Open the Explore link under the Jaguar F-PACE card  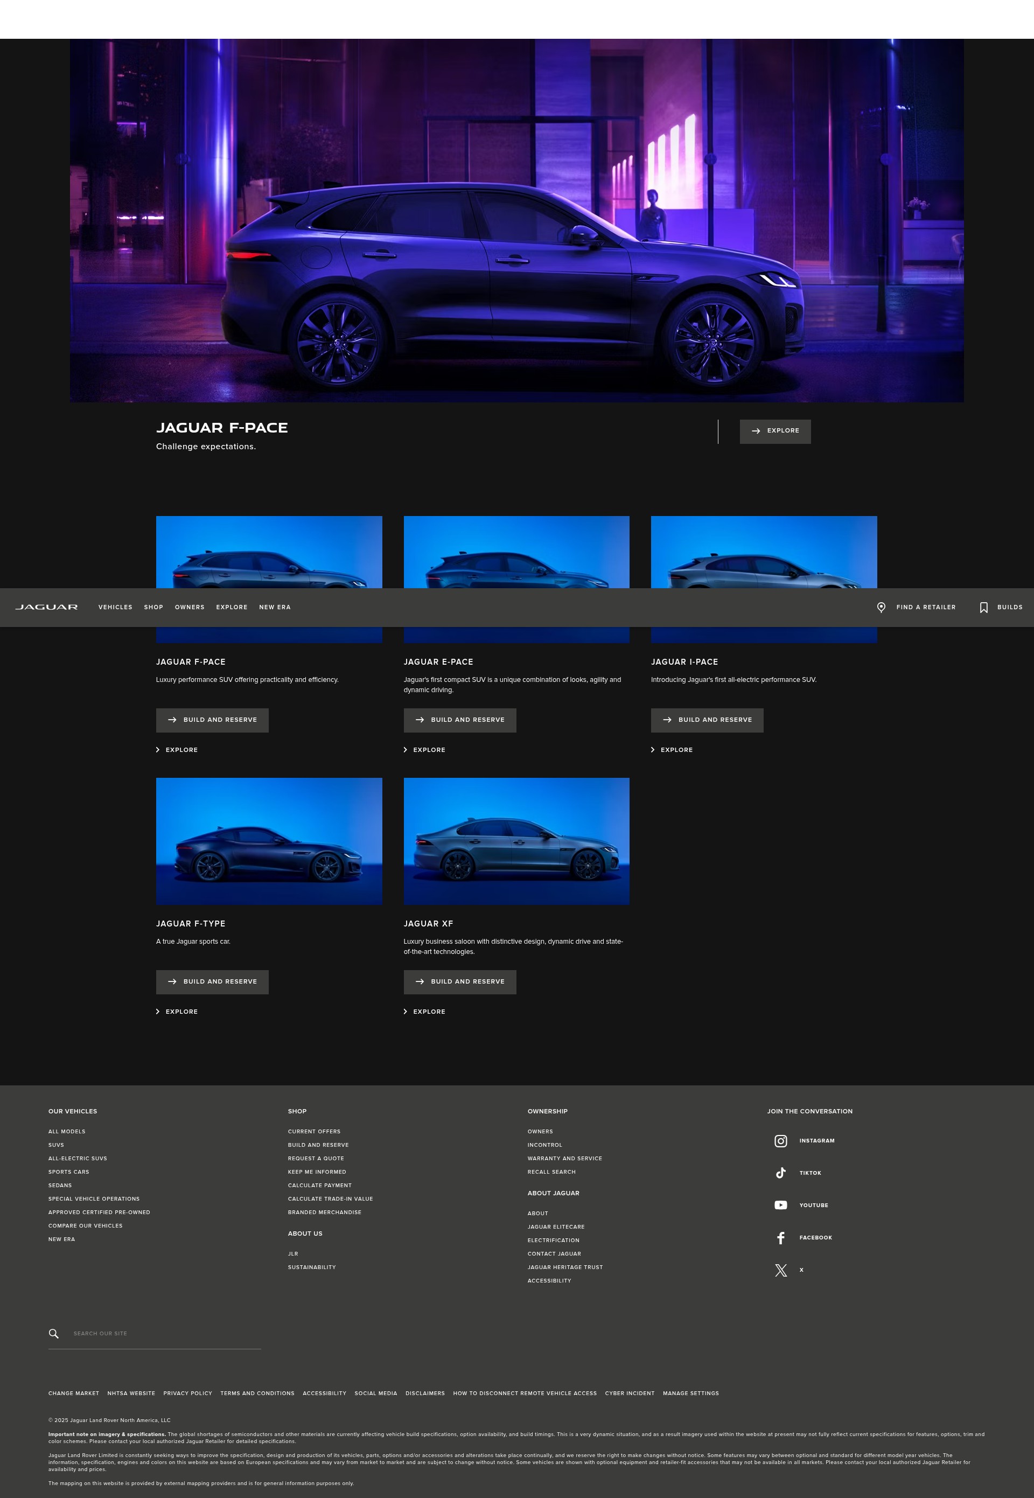tap(177, 750)
